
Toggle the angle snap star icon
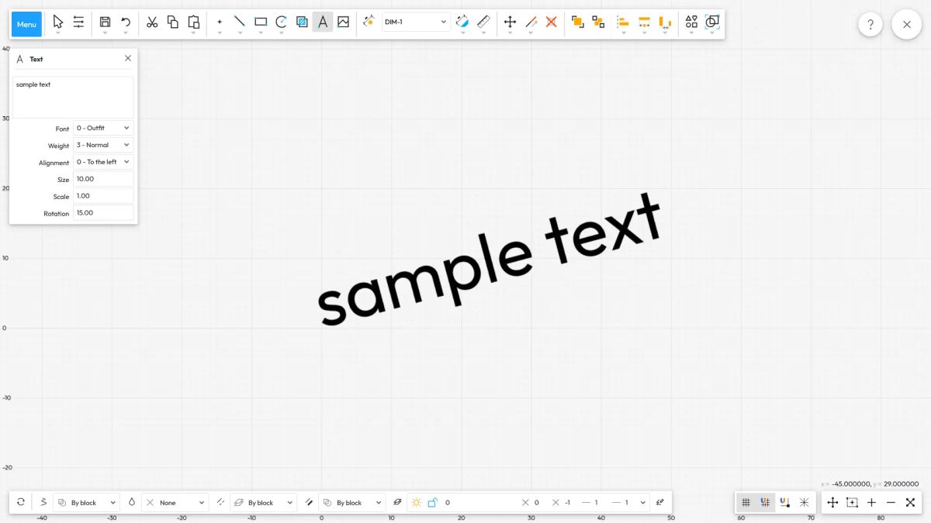tap(804, 502)
